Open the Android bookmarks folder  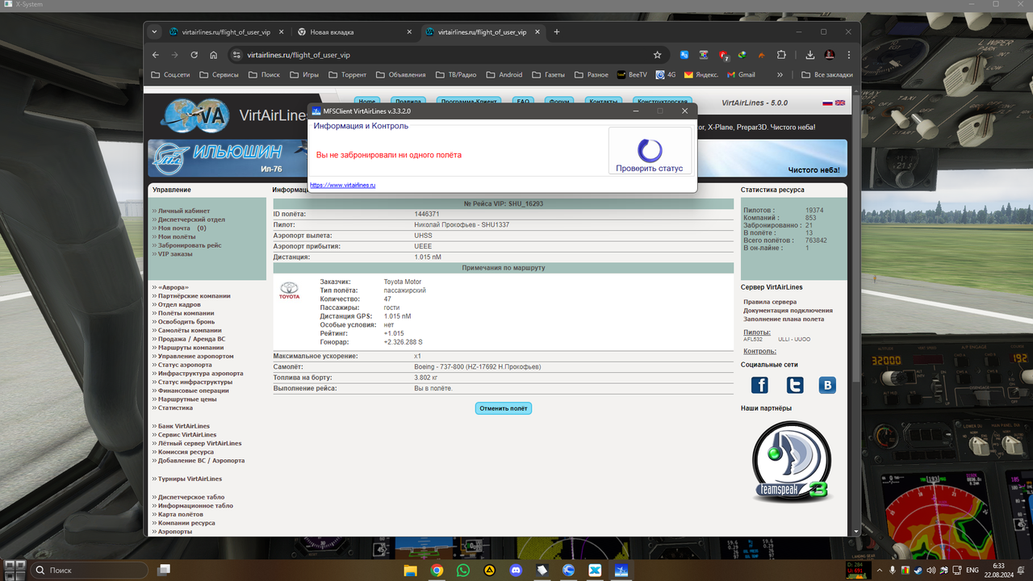coord(504,74)
